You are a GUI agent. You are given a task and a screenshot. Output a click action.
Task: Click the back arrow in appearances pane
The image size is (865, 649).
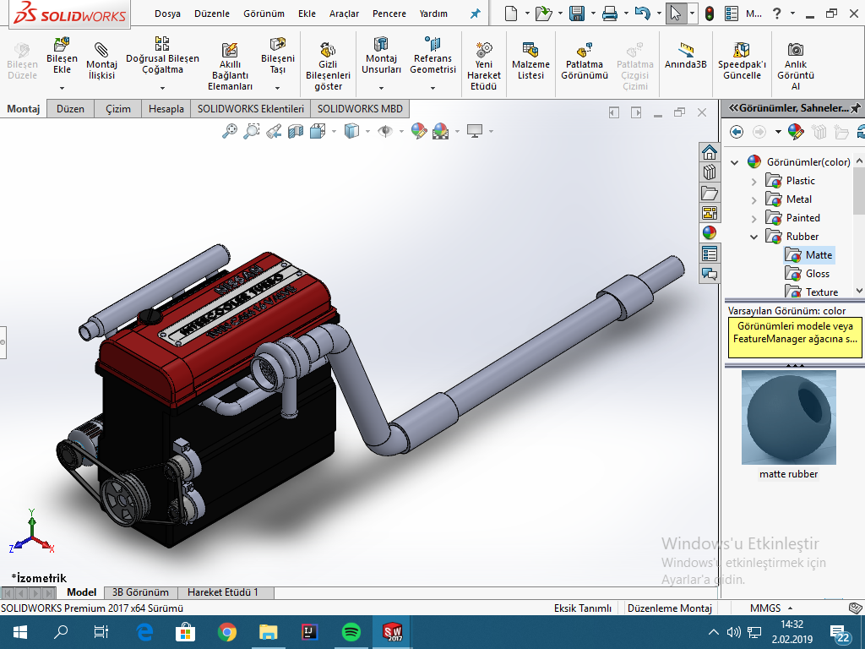coord(736,132)
